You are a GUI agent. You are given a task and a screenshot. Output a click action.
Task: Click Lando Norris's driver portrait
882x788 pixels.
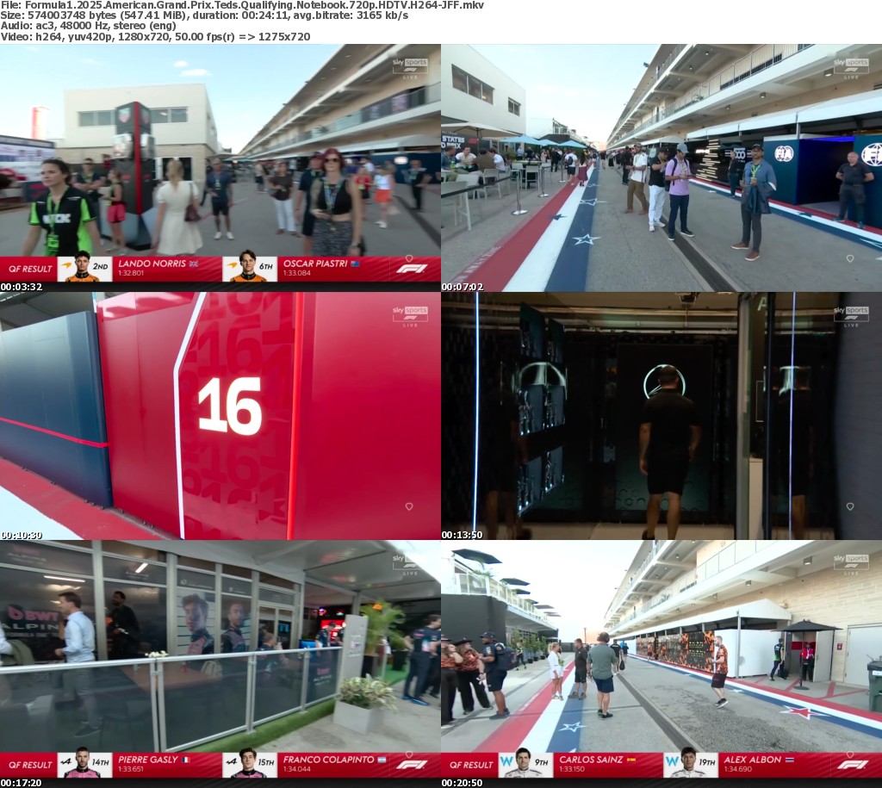point(82,268)
